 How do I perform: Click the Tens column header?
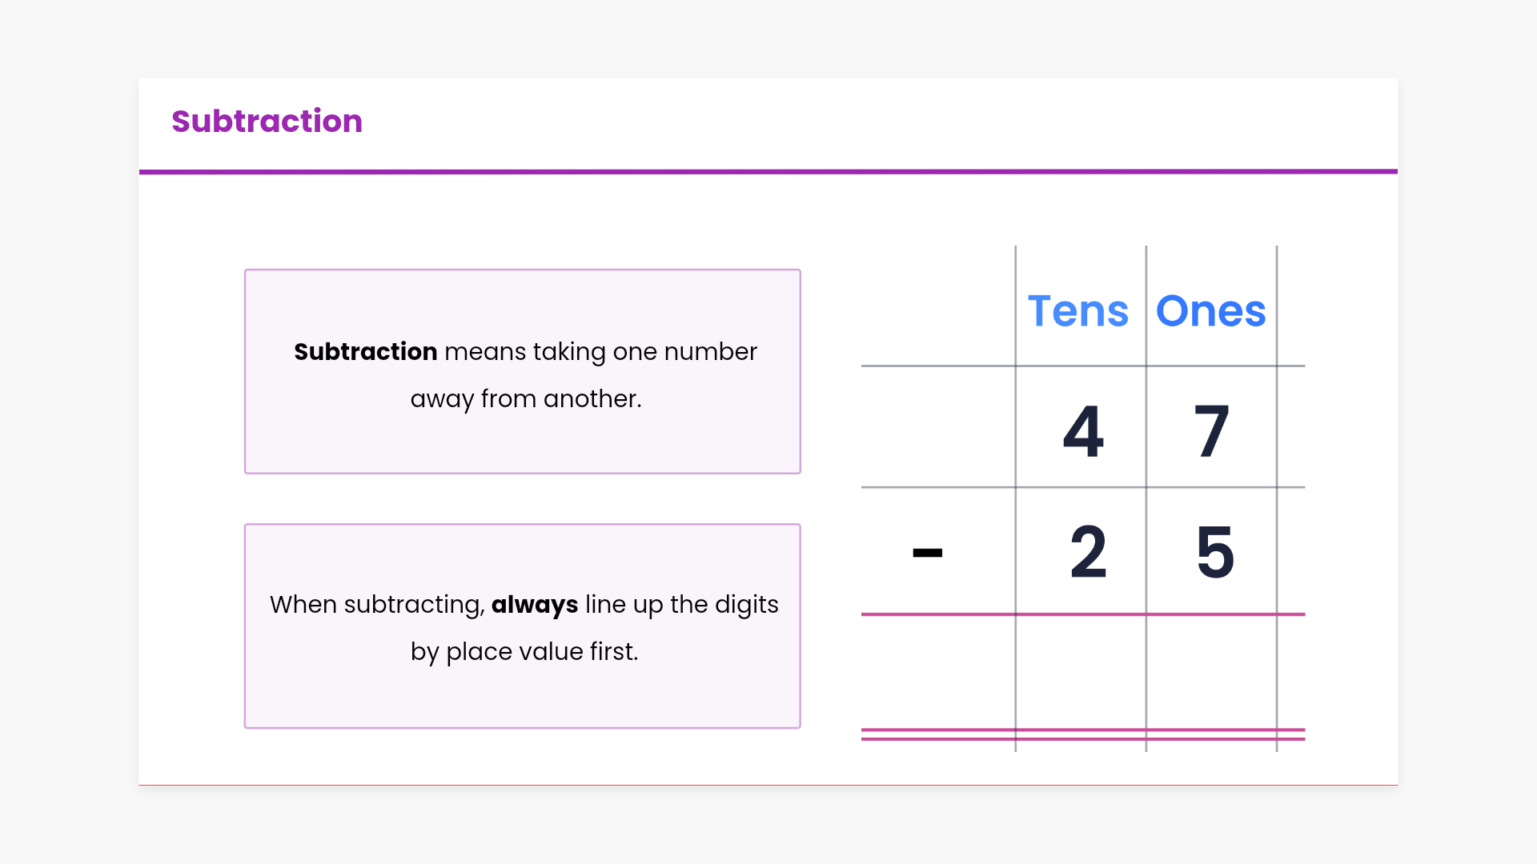(x=1078, y=311)
